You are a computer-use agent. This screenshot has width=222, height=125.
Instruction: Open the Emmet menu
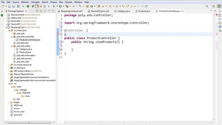click(x=69, y=2)
